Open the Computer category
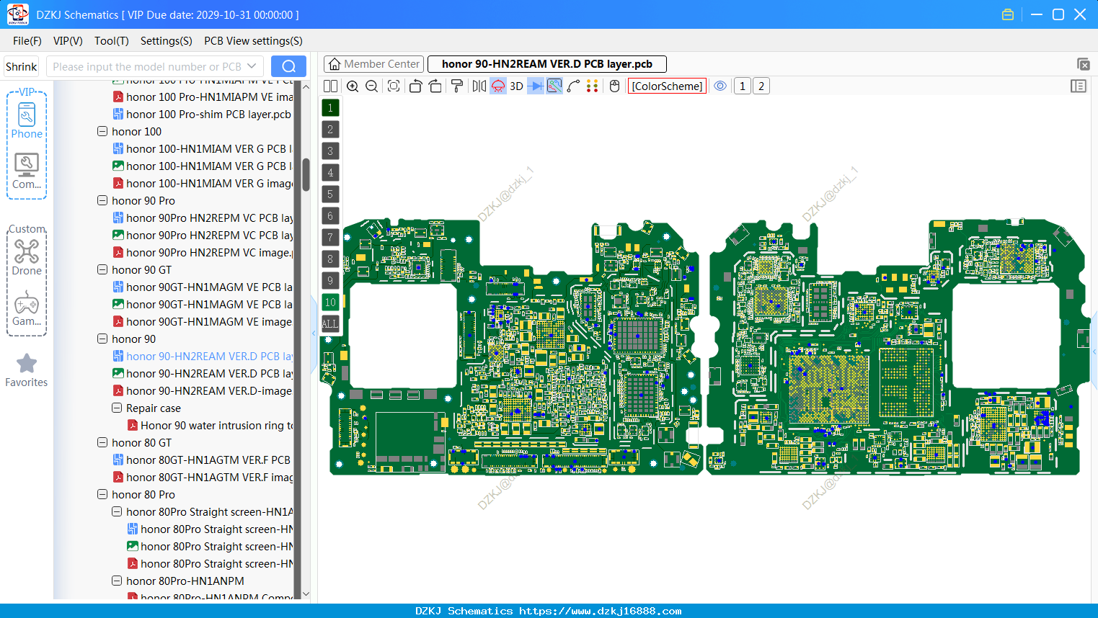This screenshot has width=1098, height=618. point(27,171)
